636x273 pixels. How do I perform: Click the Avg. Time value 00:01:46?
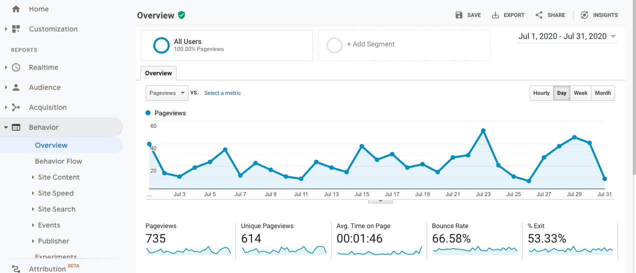click(359, 239)
